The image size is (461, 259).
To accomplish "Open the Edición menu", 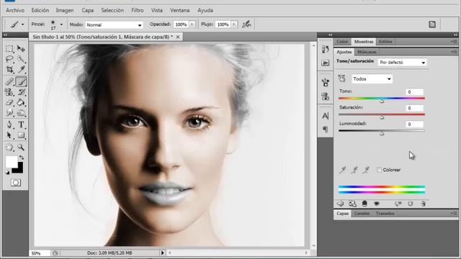I will (x=40, y=10).
